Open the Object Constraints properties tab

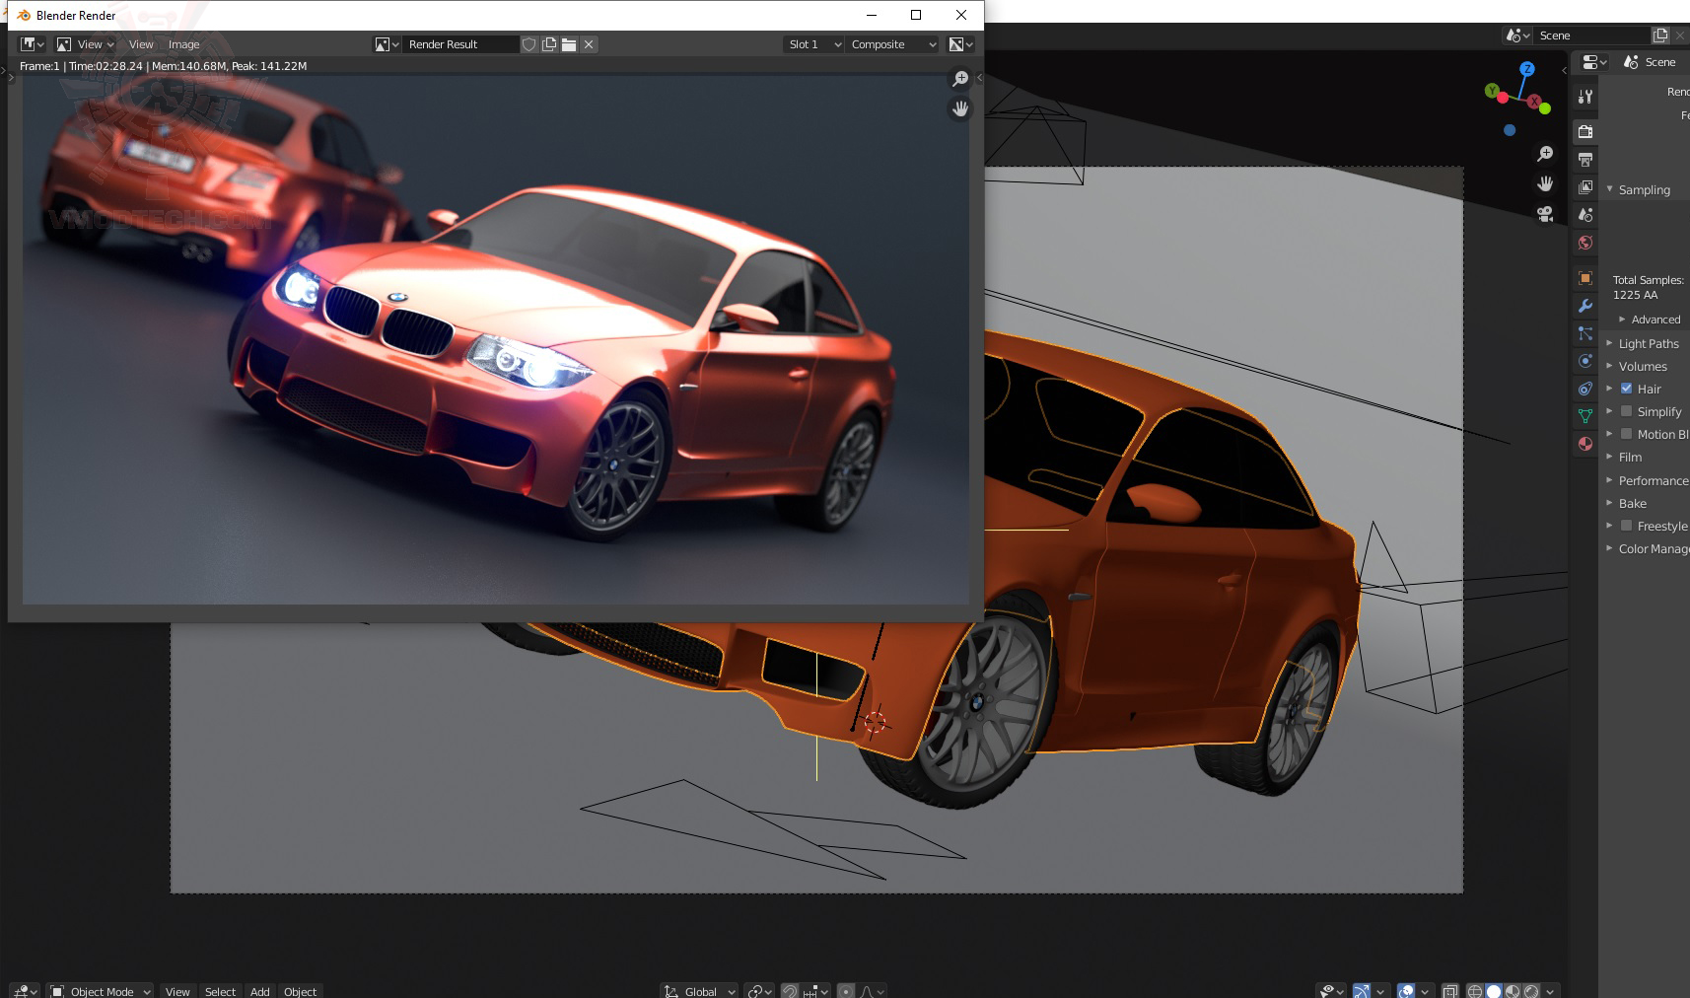[x=1585, y=389]
